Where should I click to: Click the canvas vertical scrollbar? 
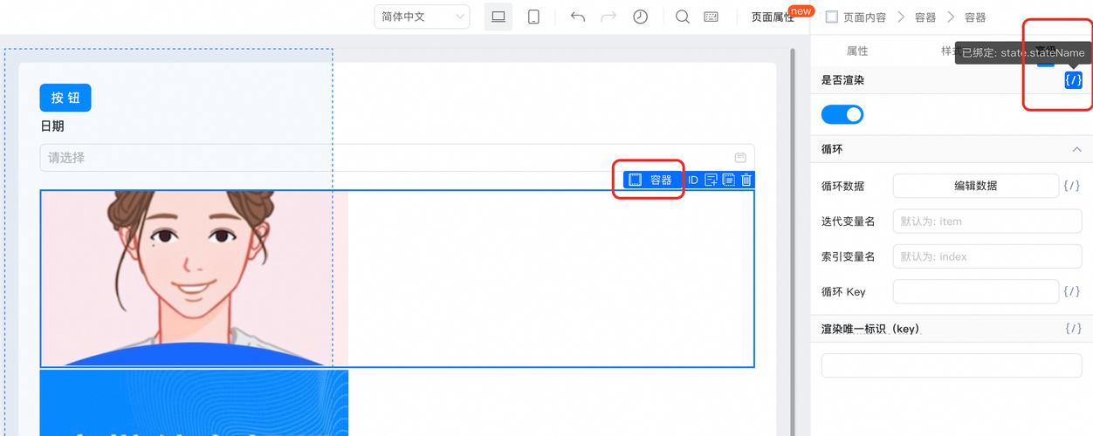(x=792, y=242)
